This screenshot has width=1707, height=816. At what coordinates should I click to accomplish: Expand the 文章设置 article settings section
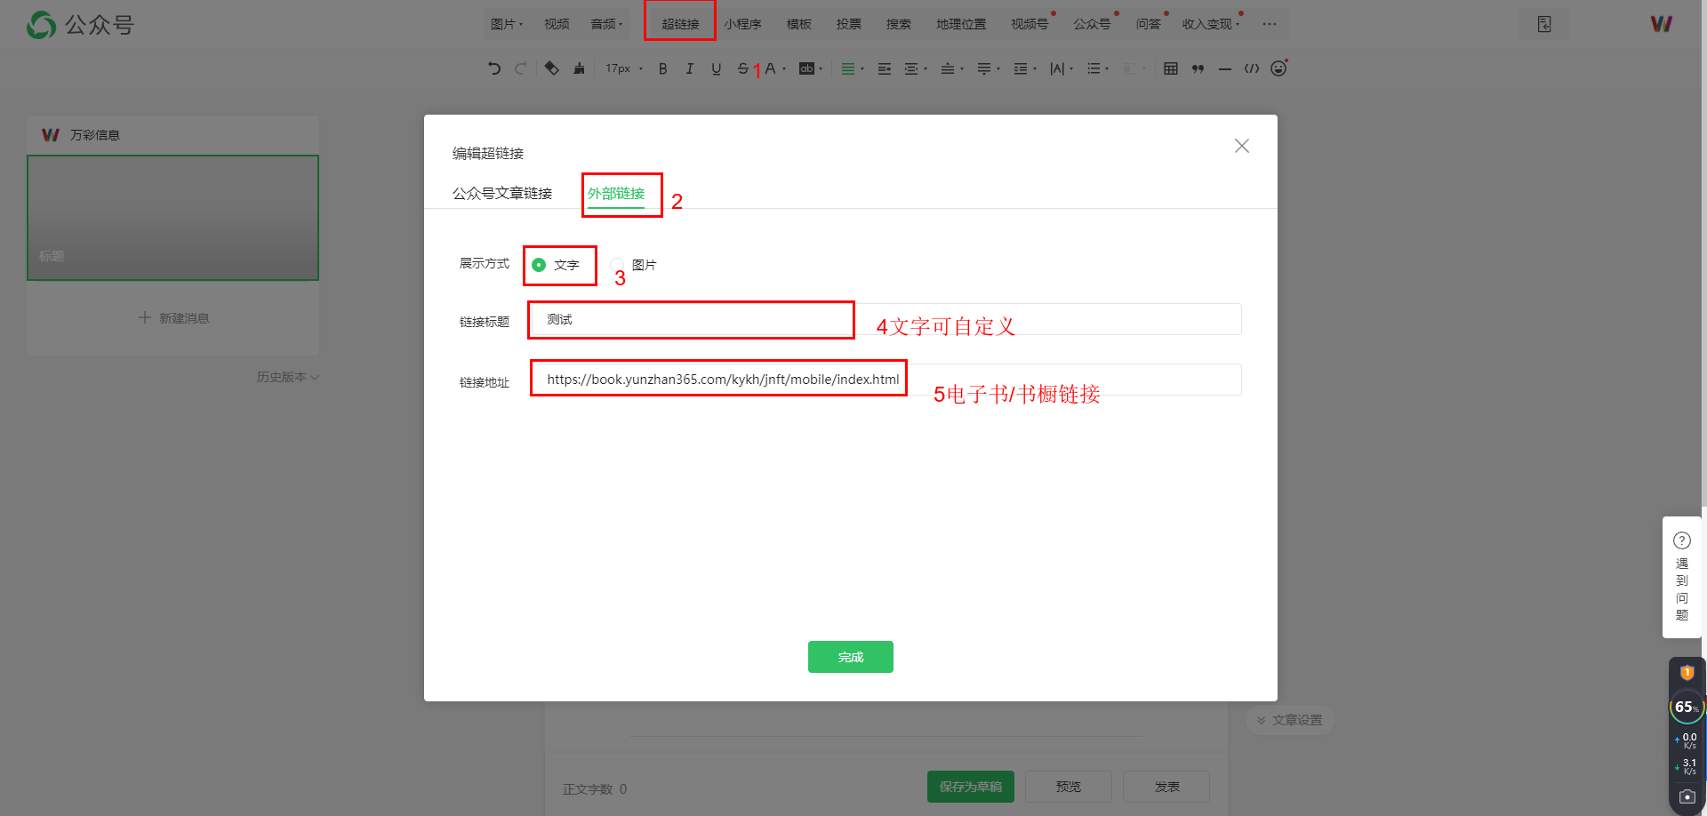pos(1290,720)
